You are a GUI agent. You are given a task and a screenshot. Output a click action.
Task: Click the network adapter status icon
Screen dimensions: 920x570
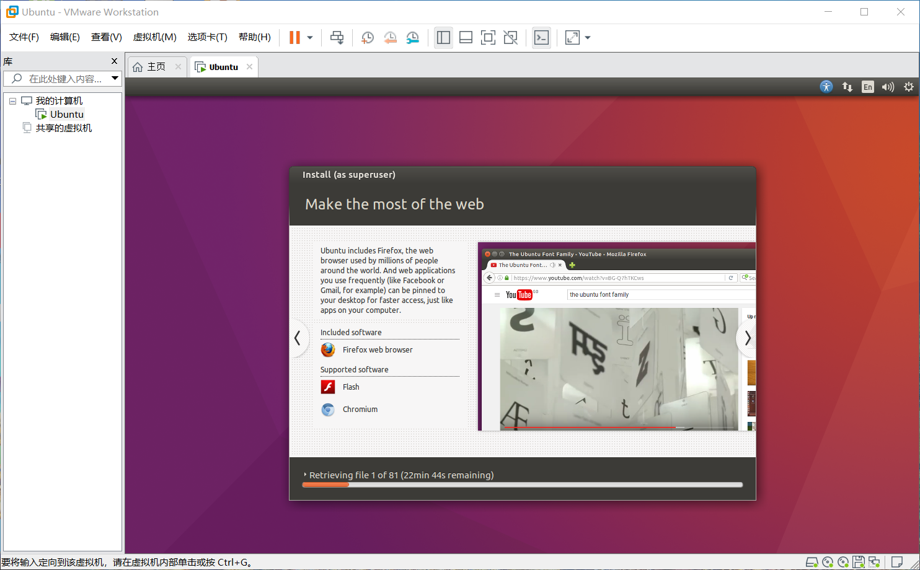[x=874, y=563]
